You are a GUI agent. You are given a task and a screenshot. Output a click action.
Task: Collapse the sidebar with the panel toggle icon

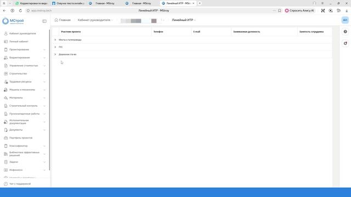pos(44,21)
